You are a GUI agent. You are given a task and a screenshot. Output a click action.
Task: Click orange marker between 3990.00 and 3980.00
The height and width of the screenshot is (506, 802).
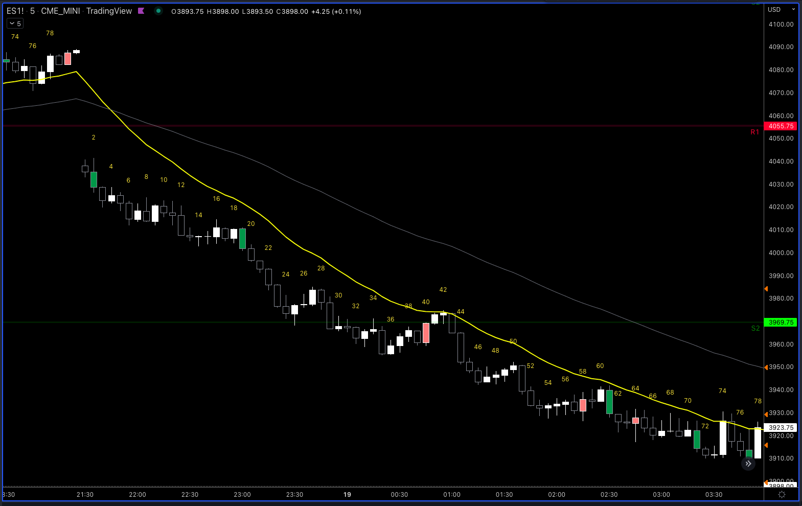click(766, 289)
